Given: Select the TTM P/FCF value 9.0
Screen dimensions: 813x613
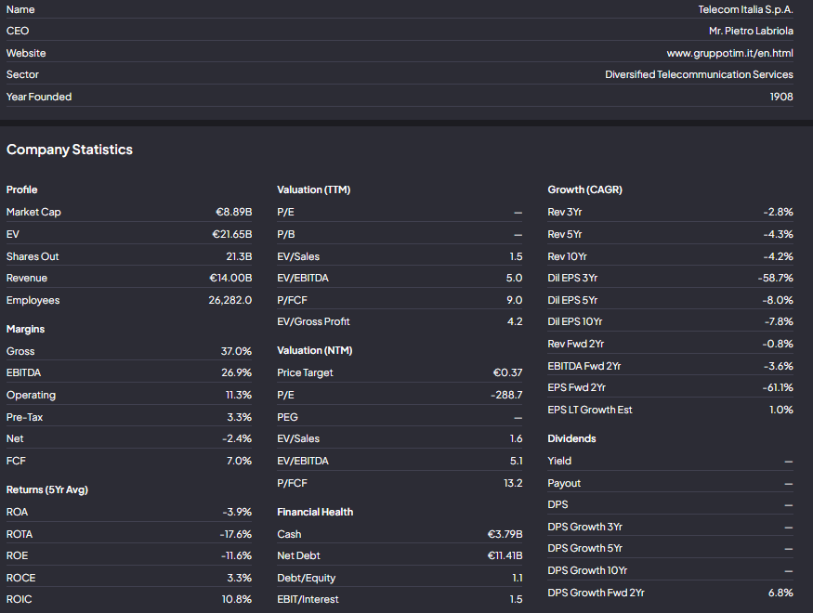Looking at the screenshot, I should pyautogui.click(x=515, y=301).
